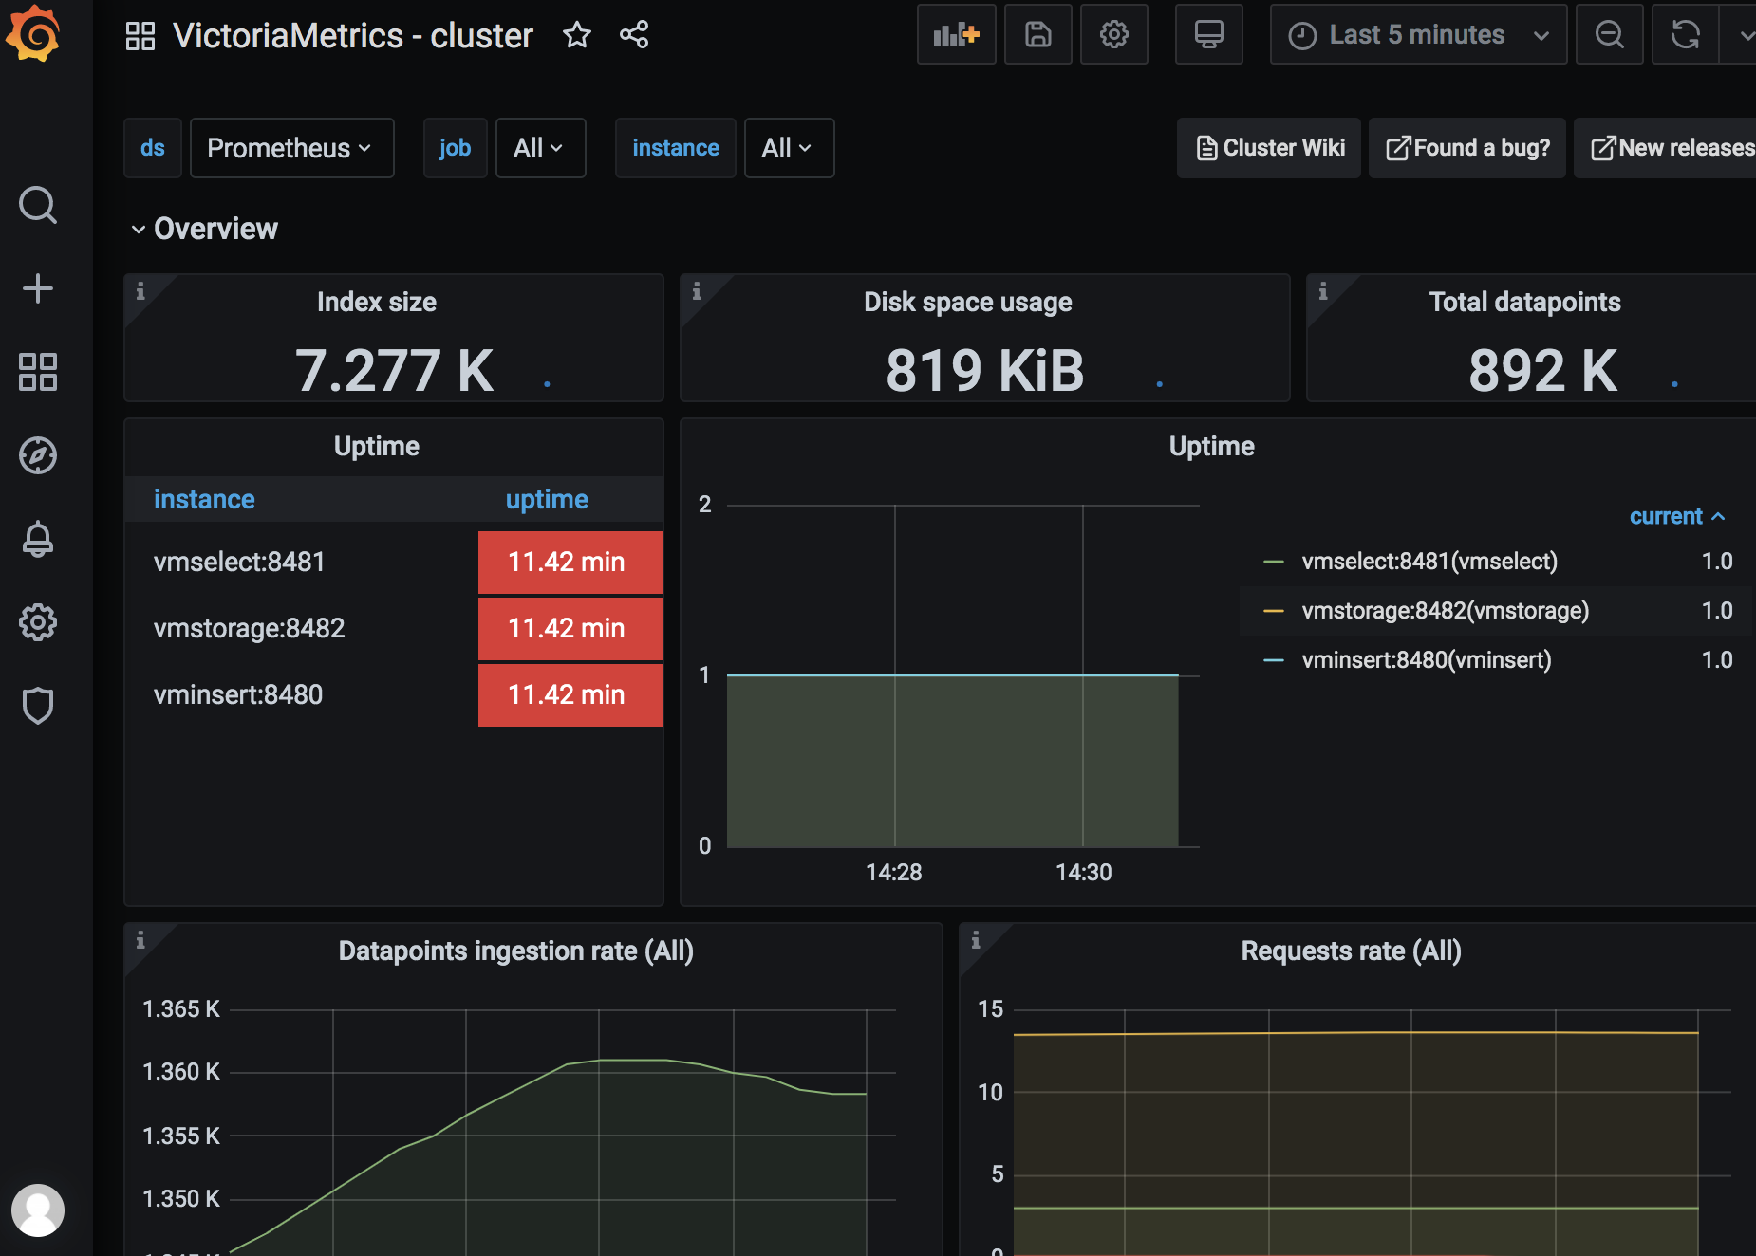Click the 819 KiB disk usage value
The height and width of the screenshot is (1256, 1756).
[x=985, y=370]
